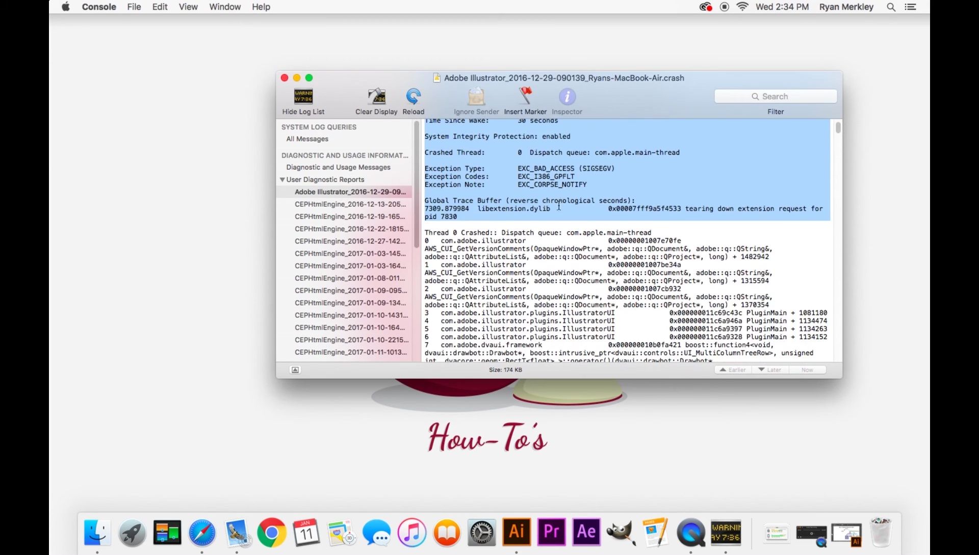Click the Wi-Fi status icon
Screen dimensions: 979x555
742,7
